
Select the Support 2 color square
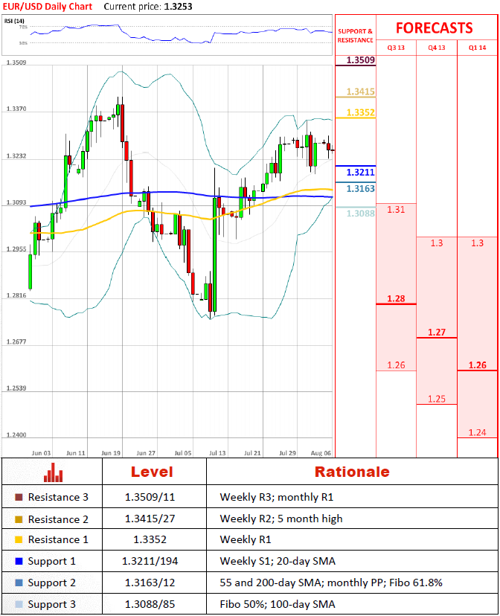coord(19,583)
